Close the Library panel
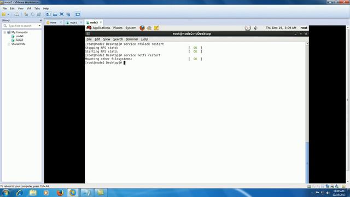This screenshot has width=350, height=197. point(40,20)
